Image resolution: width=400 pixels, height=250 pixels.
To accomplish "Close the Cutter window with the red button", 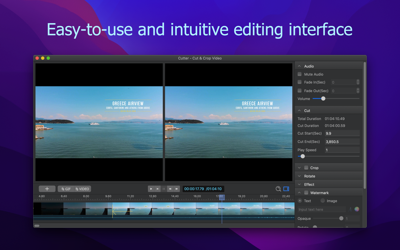I will (37, 58).
